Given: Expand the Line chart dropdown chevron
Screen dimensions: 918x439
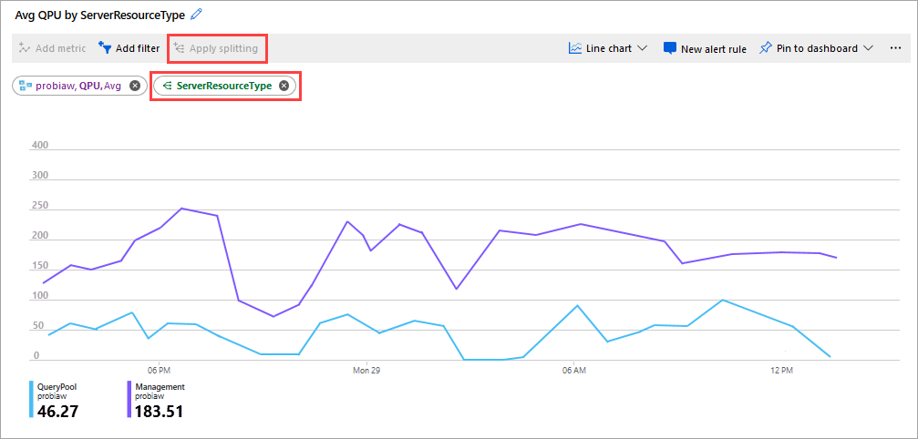Looking at the screenshot, I should click(x=642, y=48).
